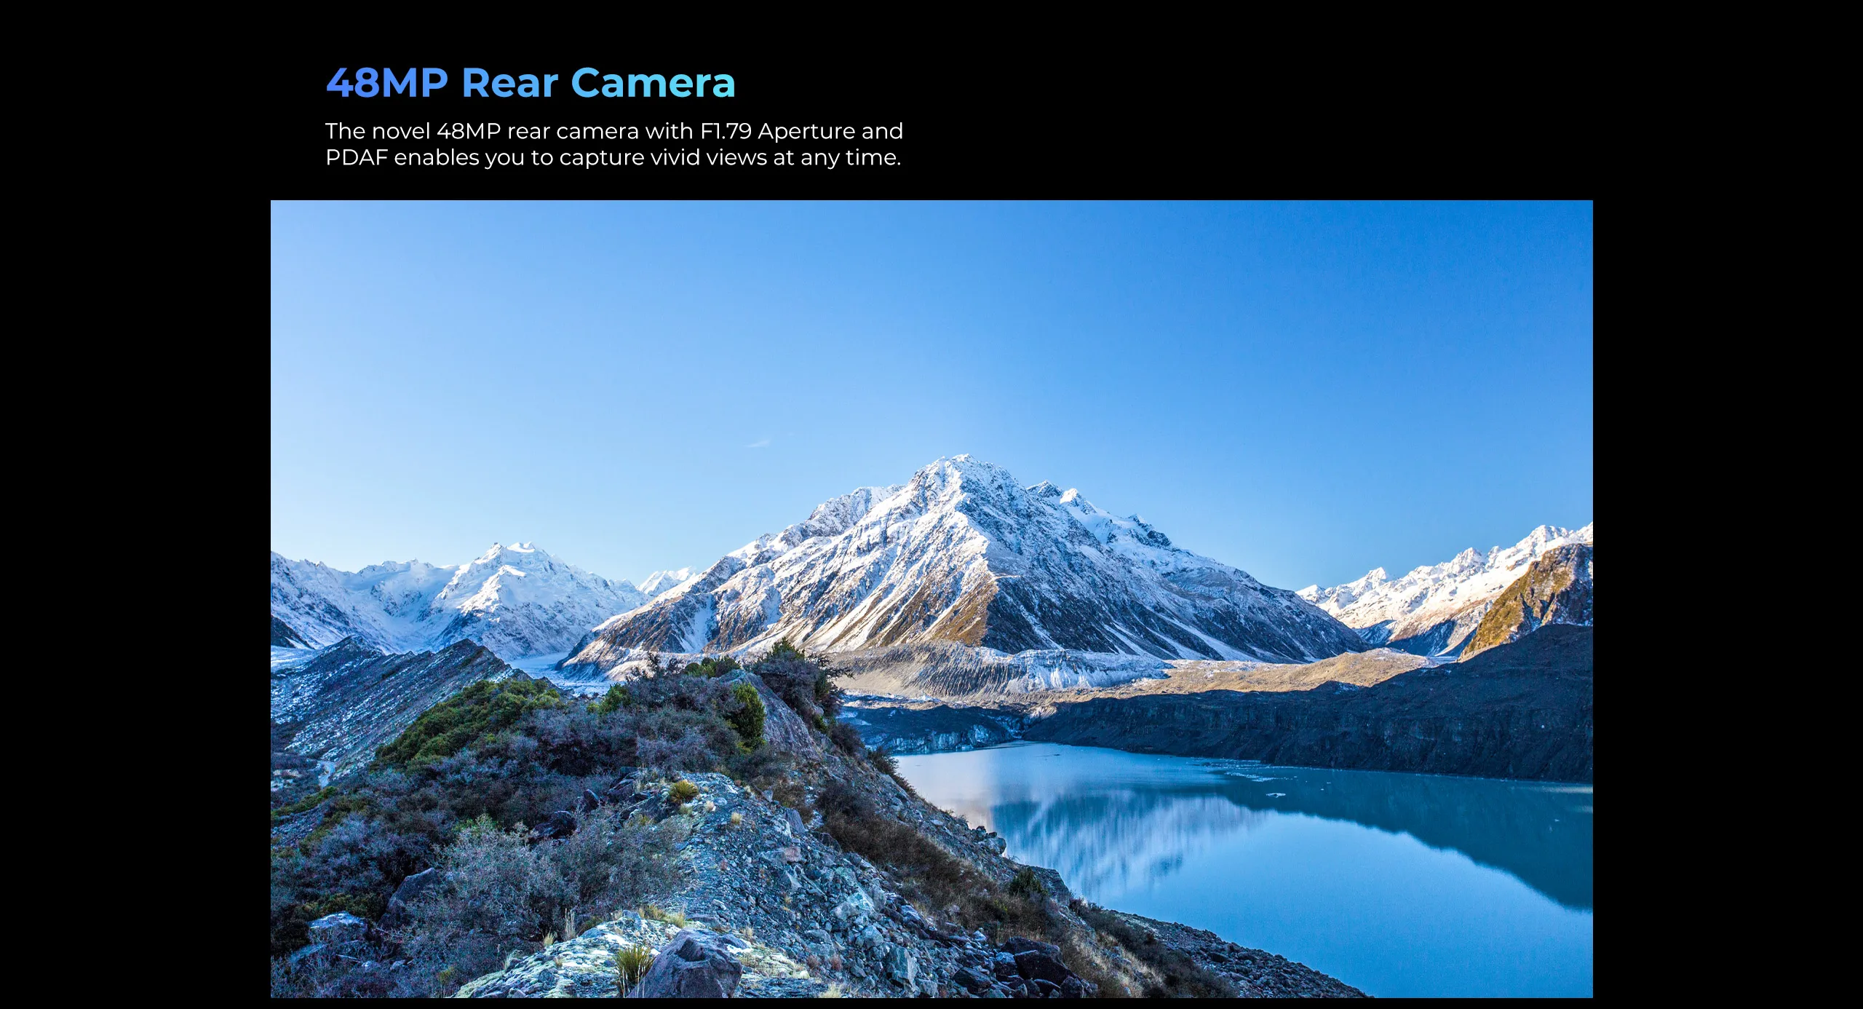Click the description's first line about the novel camera
1863x1009 pixels.
(x=614, y=131)
